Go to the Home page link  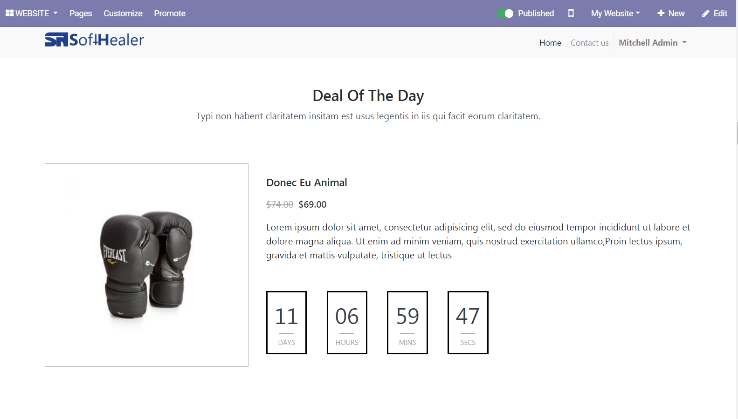coord(550,43)
